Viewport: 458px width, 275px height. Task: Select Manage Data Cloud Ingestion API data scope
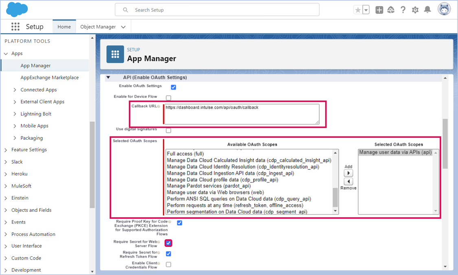tap(230, 173)
